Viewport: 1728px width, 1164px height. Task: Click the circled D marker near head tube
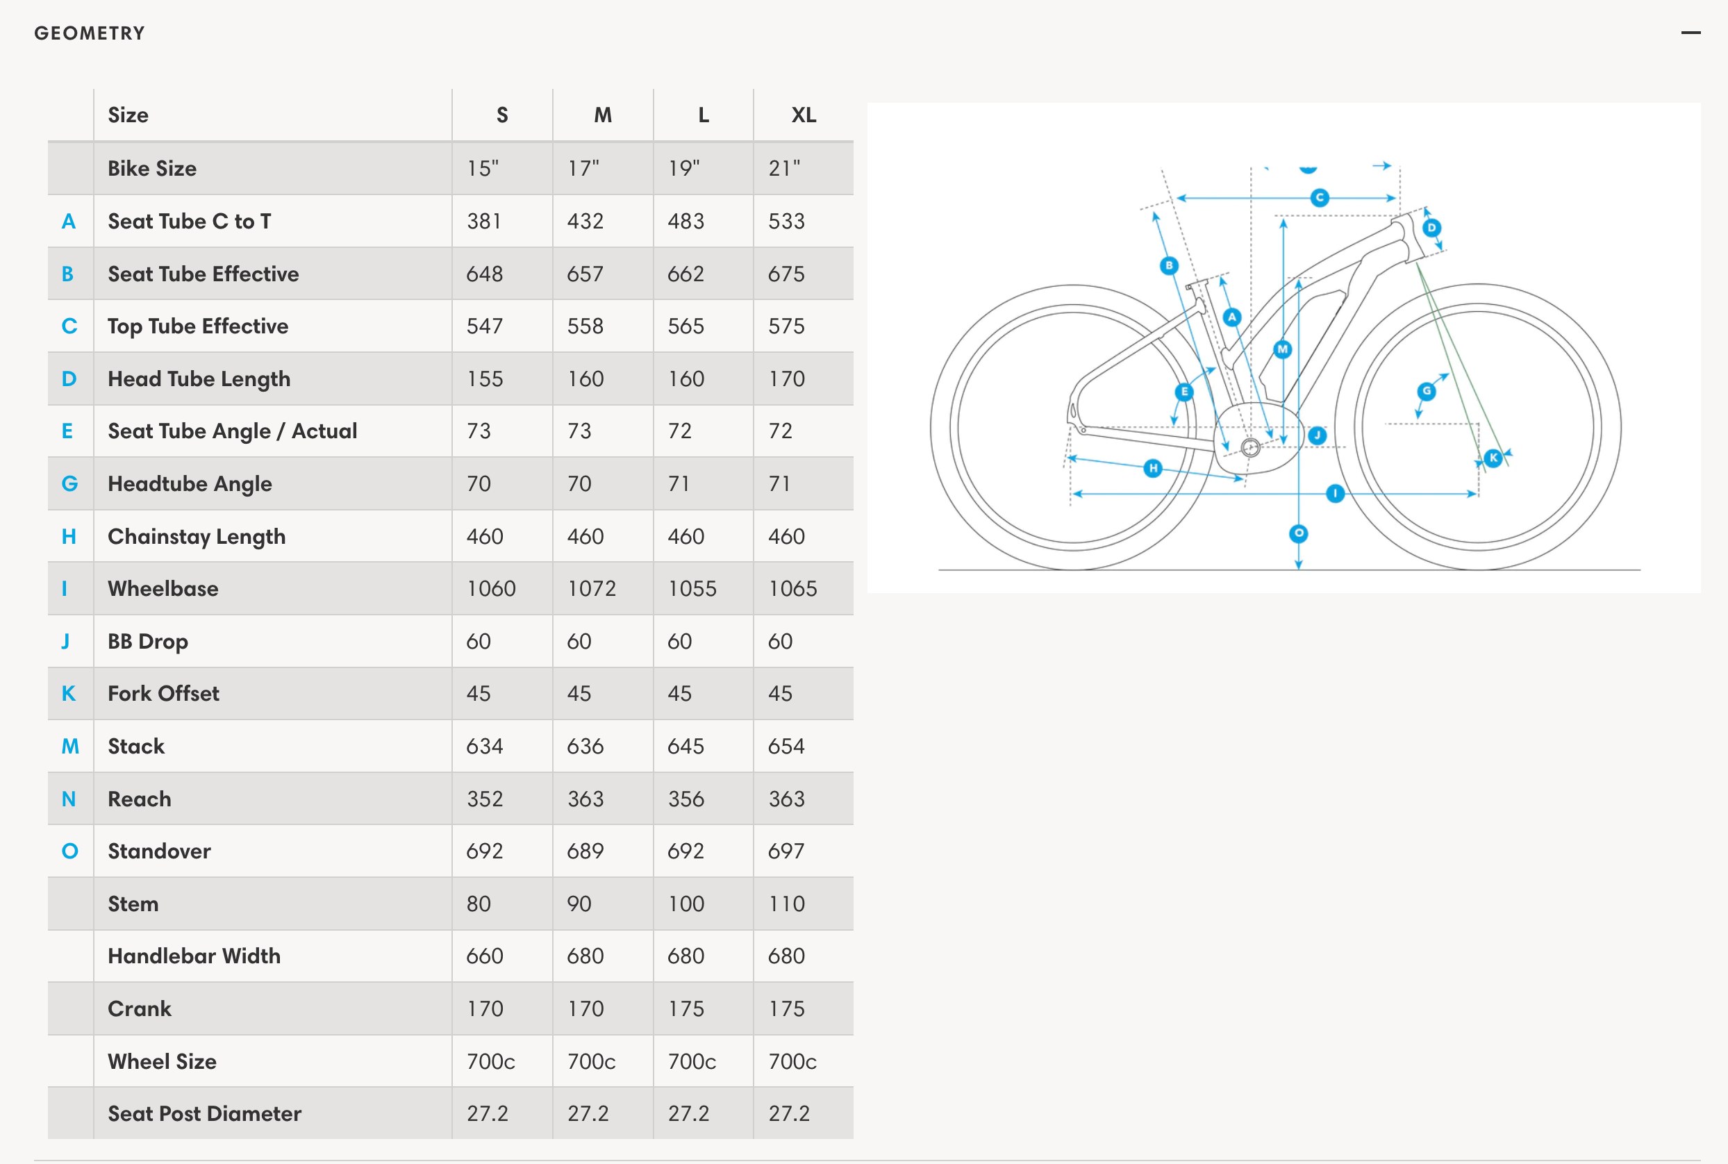(x=1432, y=228)
